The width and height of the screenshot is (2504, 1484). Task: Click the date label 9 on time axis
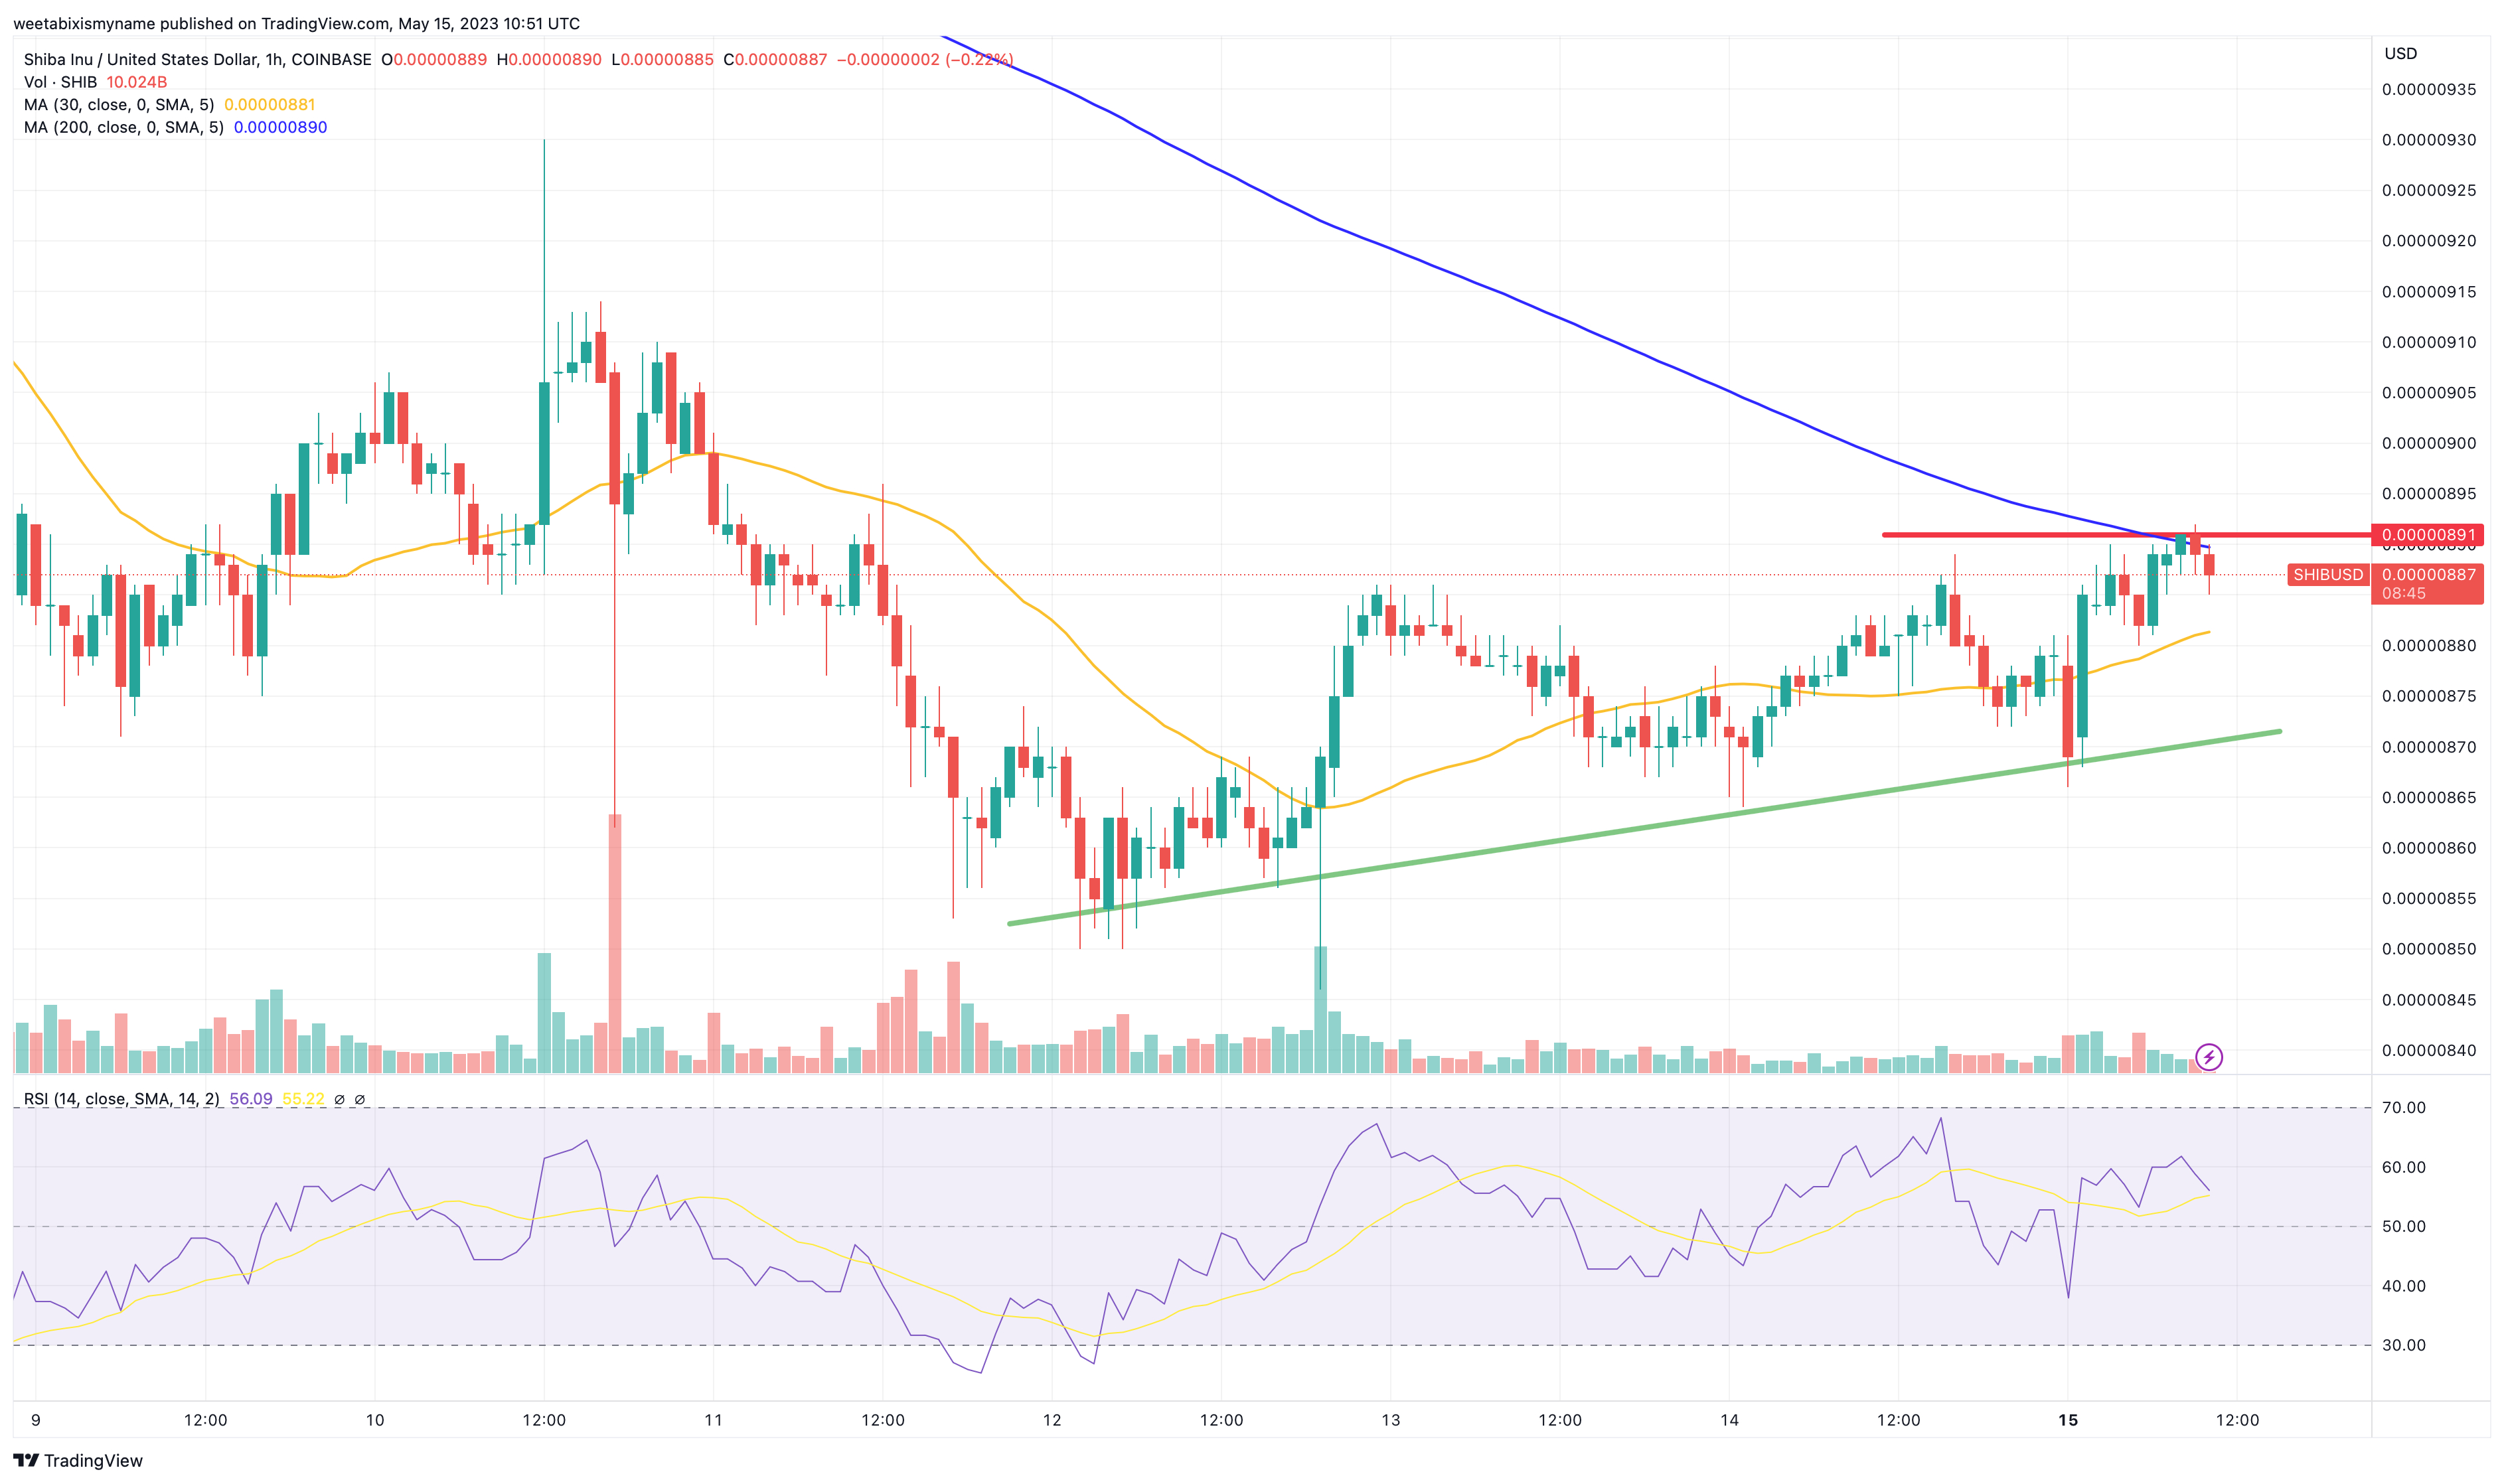(x=36, y=1419)
